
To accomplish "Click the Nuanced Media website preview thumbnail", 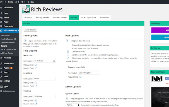I will pyautogui.click(x=160, y=97).
